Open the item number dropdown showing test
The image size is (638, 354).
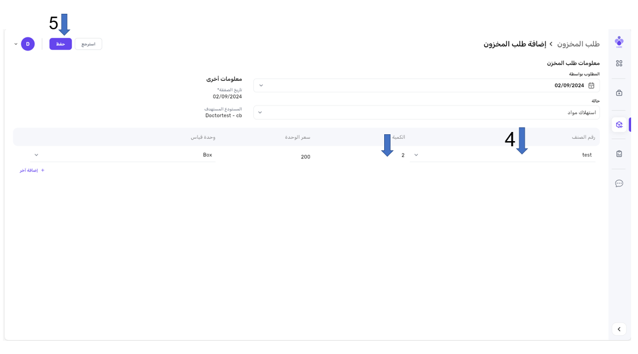(x=502, y=155)
